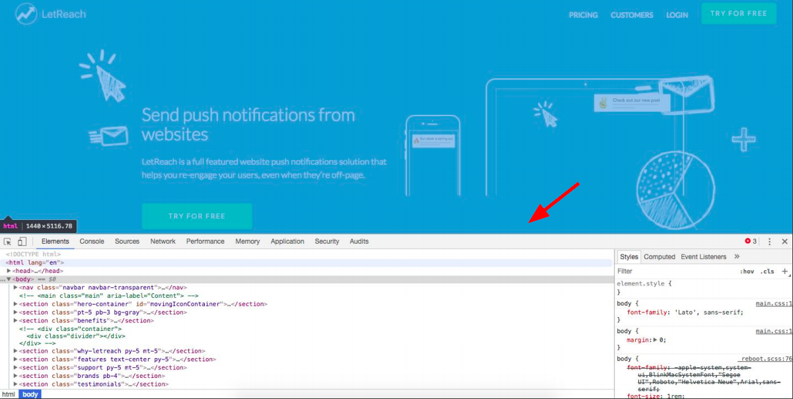793x399 pixels.
Task: Expand the hero-container section node
Action: [15, 305]
